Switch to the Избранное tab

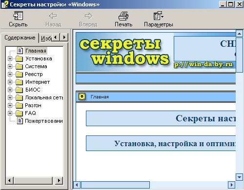tap(46, 38)
